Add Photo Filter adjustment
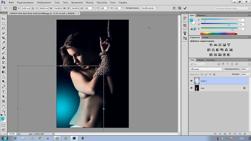Viewport: 251px width, 141px height. tap(222, 50)
